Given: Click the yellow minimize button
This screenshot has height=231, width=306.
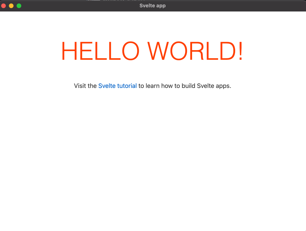Looking at the screenshot, I should (x=11, y=5).
